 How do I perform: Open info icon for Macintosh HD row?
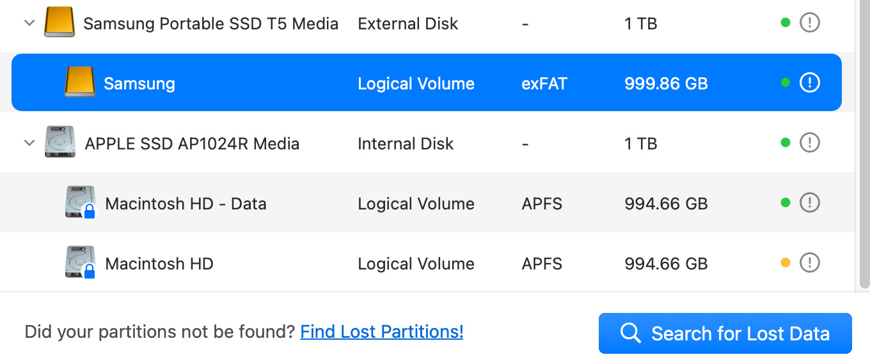pos(810,262)
